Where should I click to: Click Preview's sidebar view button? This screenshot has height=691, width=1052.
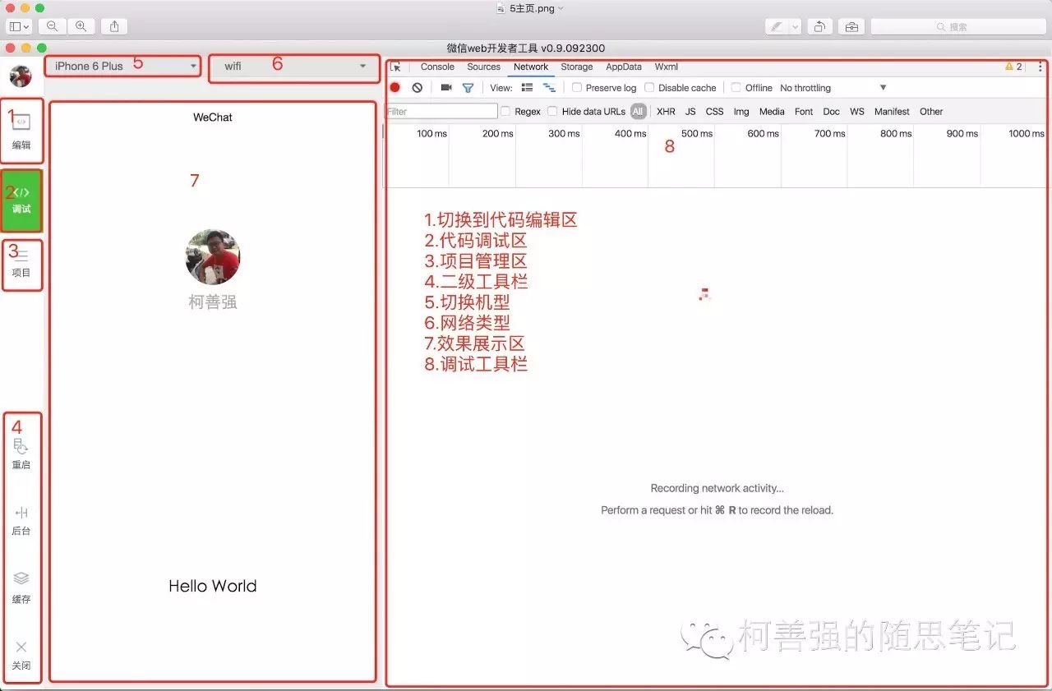click(x=19, y=26)
